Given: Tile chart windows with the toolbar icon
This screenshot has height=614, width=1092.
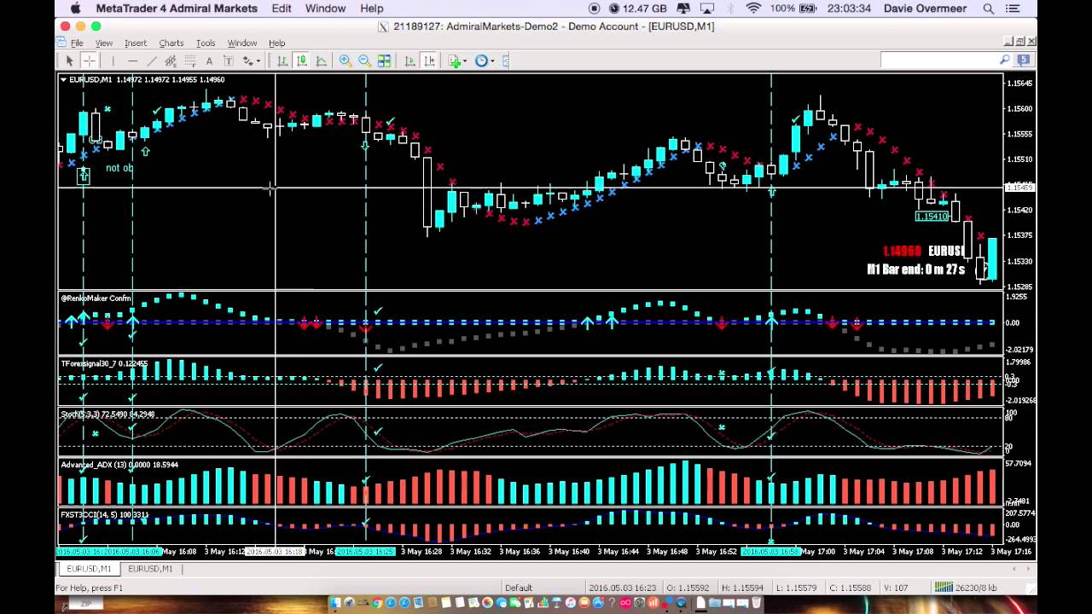Looking at the screenshot, I should (384, 61).
